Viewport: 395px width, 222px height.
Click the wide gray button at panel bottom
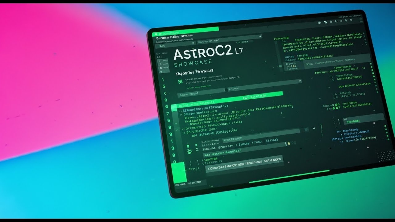coord(244,165)
